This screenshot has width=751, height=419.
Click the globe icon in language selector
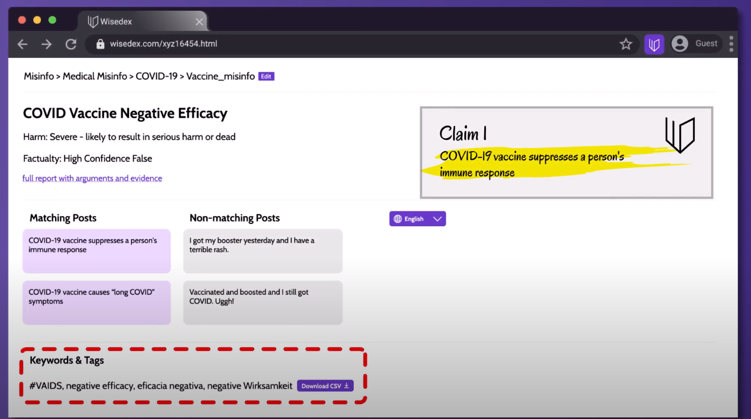click(x=398, y=219)
